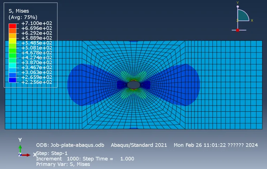This screenshot has width=267, height=169.
Task: Click legend value +3.467e+02
Action: tap(37, 68)
